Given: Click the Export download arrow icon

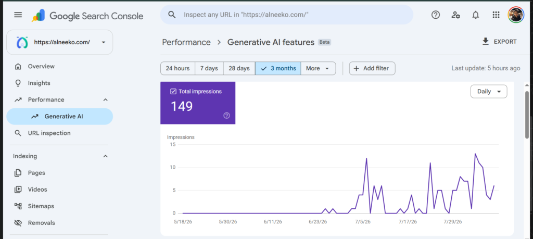Looking at the screenshot, I should 486,42.
